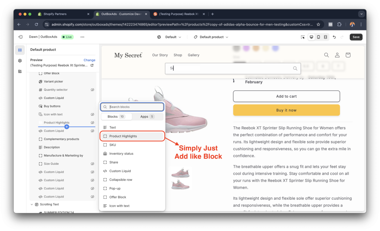The width and height of the screenshot is (380, 231).
Task: Open the Chrome tab search dropdown arrow
Action: click(x=361, y=14)
